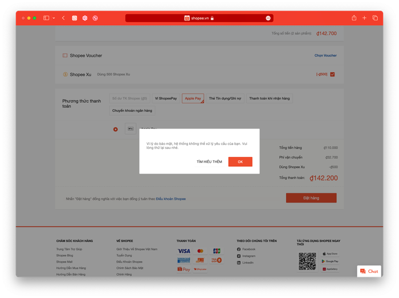Viewport: 399px width, 298px height.
Task: Click the Apple Pay card logo icon
Action: (x=131, y=129)
